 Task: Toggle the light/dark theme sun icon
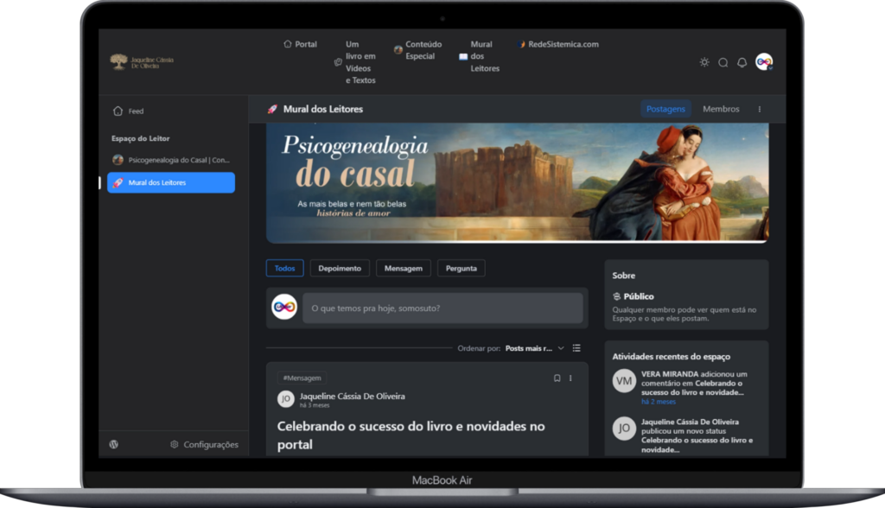pyautogui.click(x=704, y=62)
